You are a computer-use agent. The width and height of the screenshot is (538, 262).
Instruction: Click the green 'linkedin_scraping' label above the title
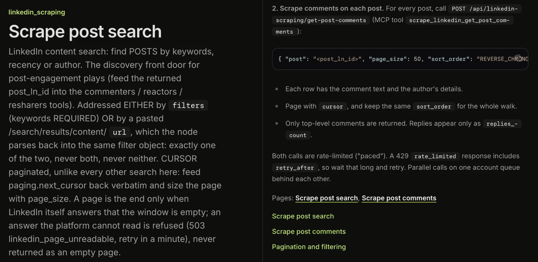37,12
